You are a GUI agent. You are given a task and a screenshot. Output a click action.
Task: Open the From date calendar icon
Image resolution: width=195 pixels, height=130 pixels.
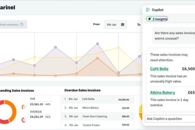(x=122, y=25)
